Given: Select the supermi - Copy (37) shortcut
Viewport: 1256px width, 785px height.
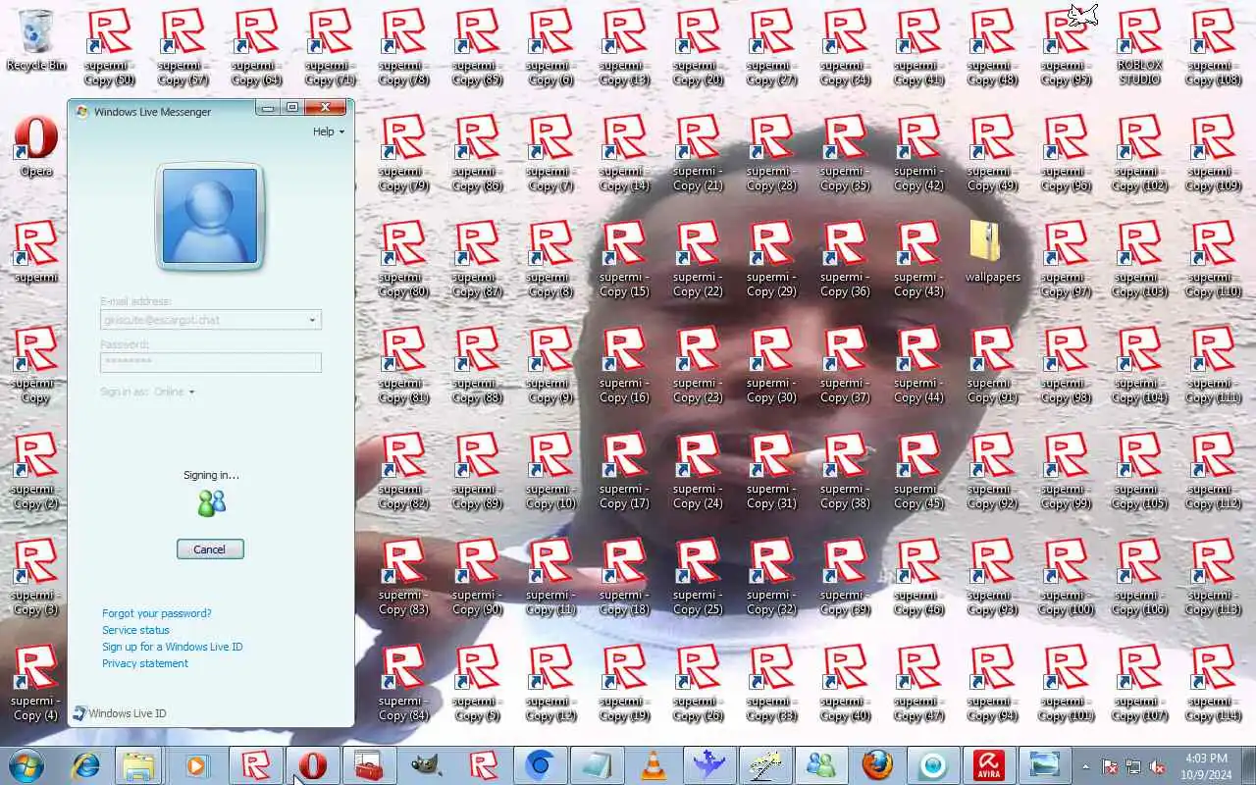Looking at the screenshot, I should [x=846, y=364].
